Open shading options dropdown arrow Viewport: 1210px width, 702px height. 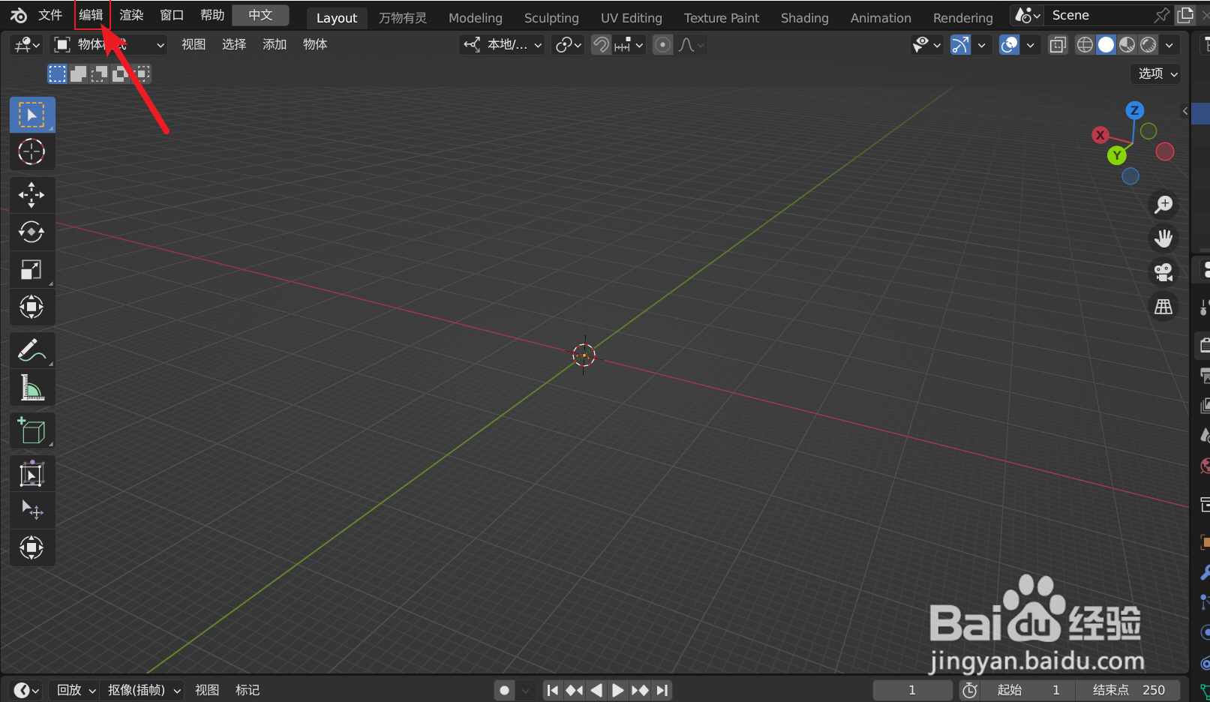[x=1169, y=45]
